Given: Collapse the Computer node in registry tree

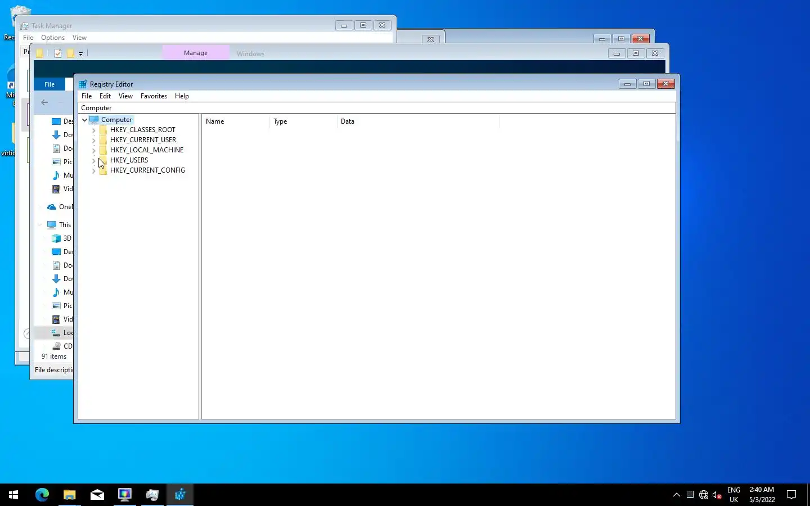Looking at the screenshot, I should tap(84, 120).
